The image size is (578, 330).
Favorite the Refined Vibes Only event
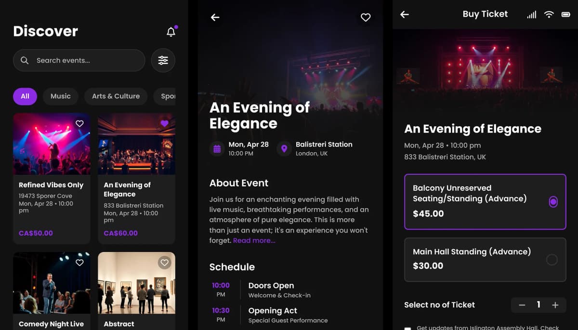[79, 124]
